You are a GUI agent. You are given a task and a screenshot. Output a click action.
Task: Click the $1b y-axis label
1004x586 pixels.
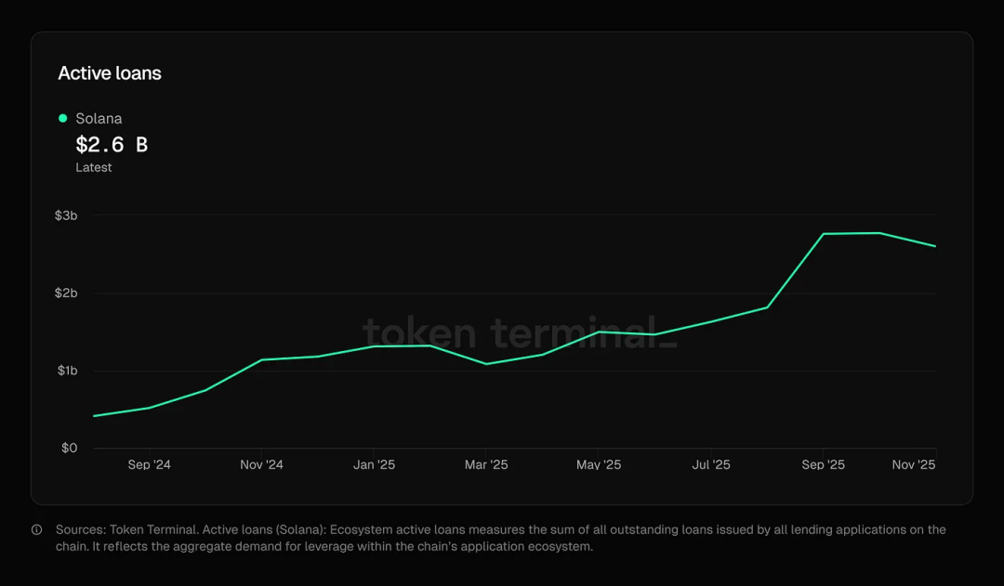coord(67,371)
